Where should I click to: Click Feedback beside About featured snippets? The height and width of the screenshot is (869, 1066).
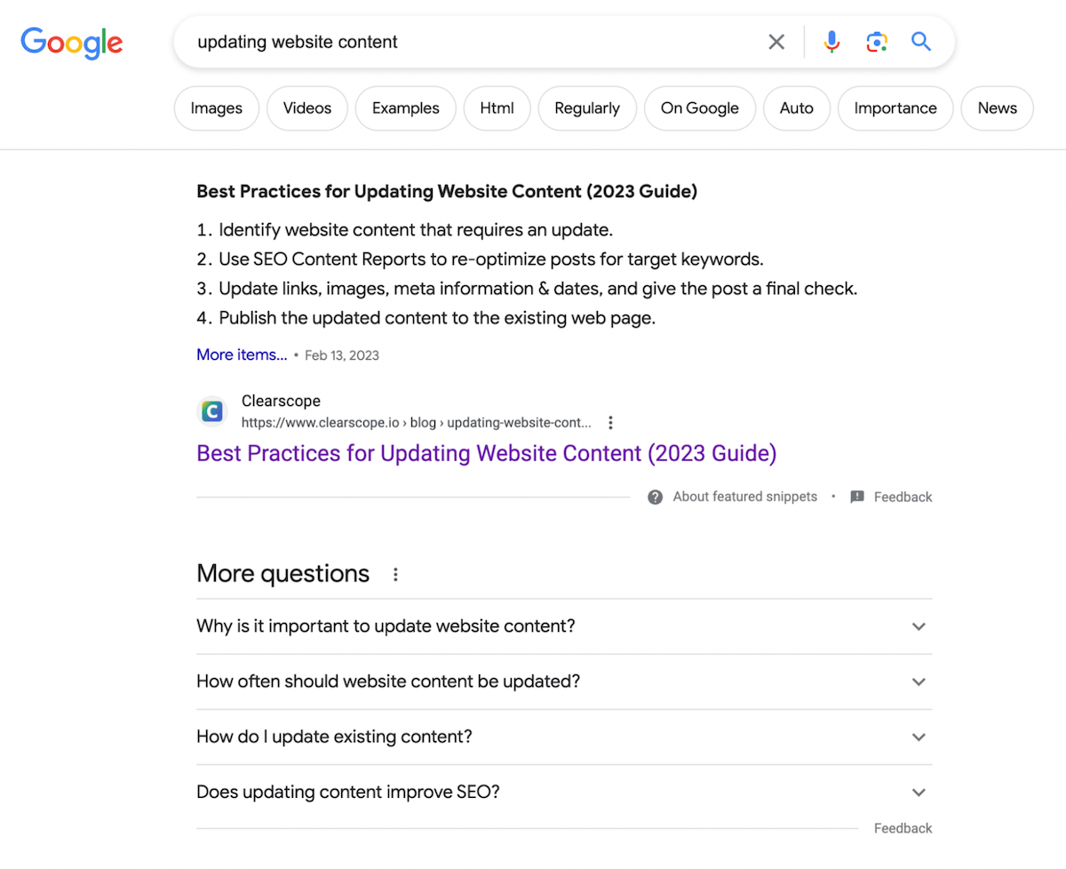pos(902,497)
